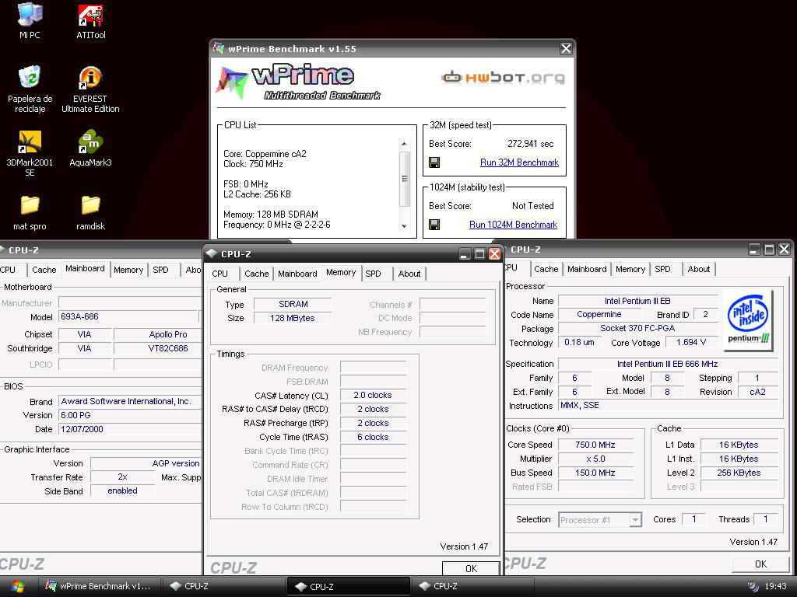Image resolution: width=797 pixels, height=597 pixels.
Task: Run the 1024M Benchmark
Action: (x=513, y=225)
